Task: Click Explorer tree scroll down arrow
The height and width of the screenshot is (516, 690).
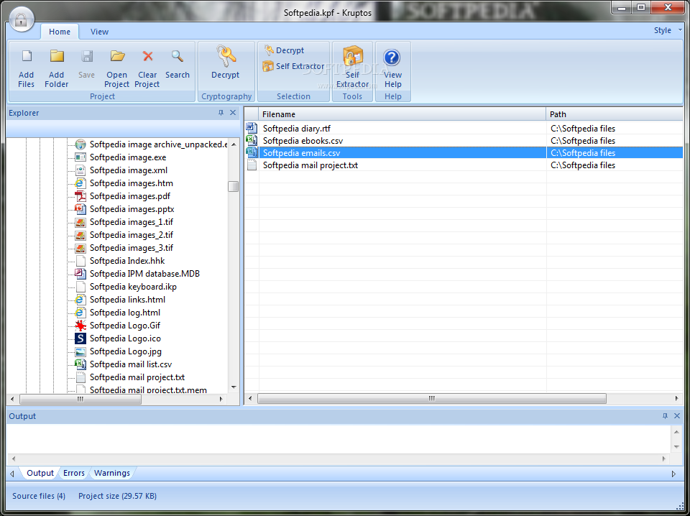Action: (233, 387)
